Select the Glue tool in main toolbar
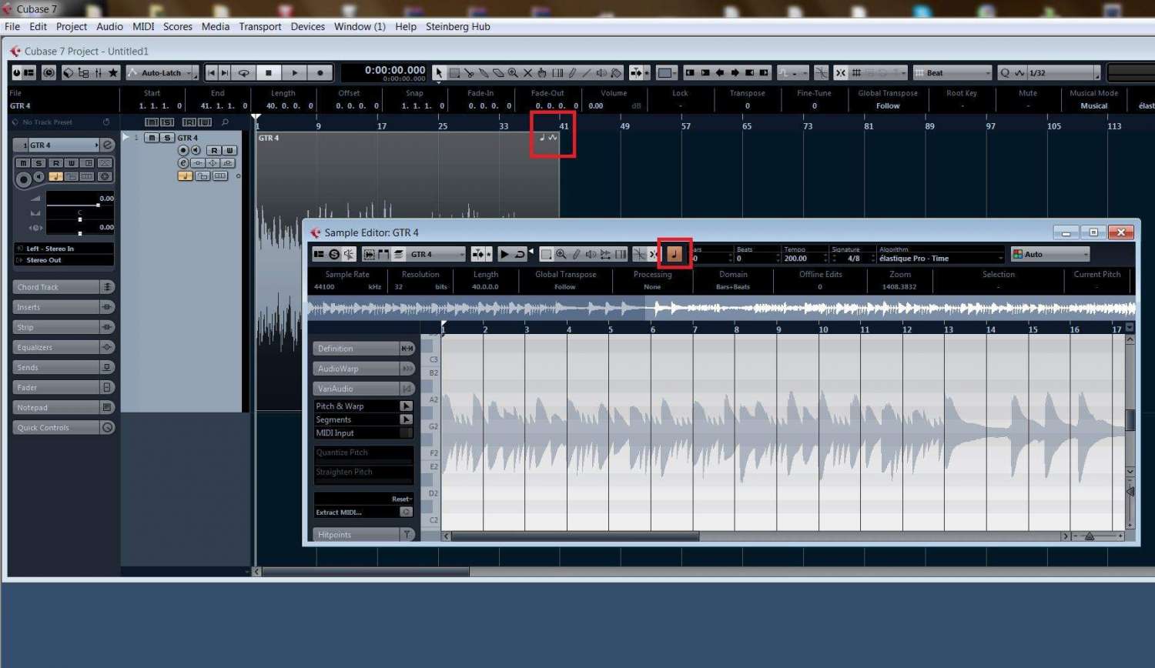The height and width of the screenshot is (668, 1155). click(x=484, y=73)
